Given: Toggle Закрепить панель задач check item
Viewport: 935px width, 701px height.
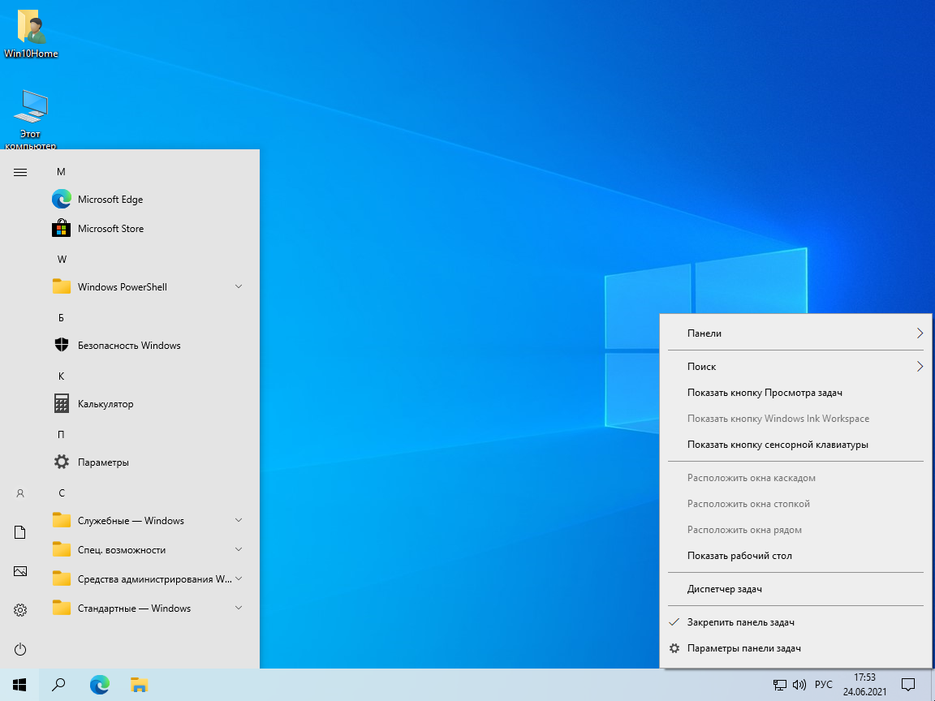Looking at the screenshot, I should tap(740, 622).
